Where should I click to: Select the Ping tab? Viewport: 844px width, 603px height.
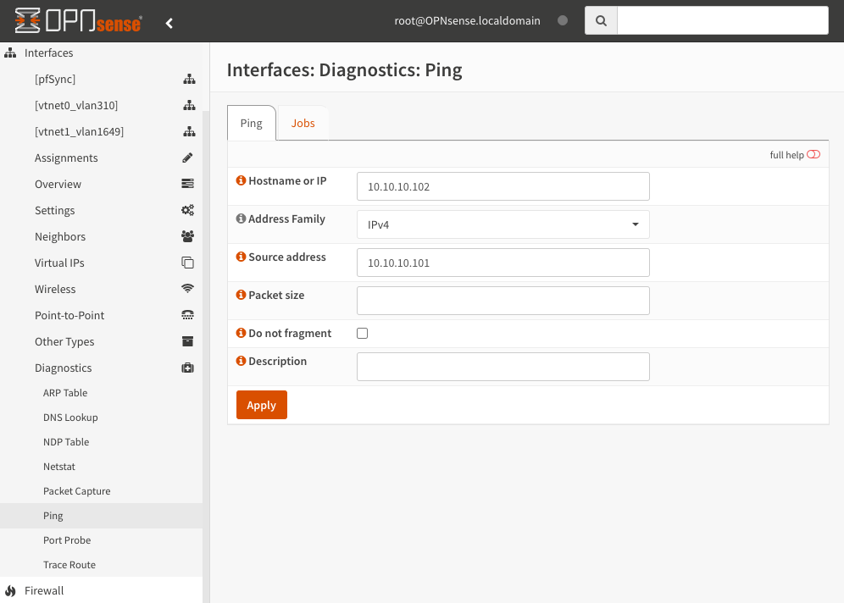(252, 123)
